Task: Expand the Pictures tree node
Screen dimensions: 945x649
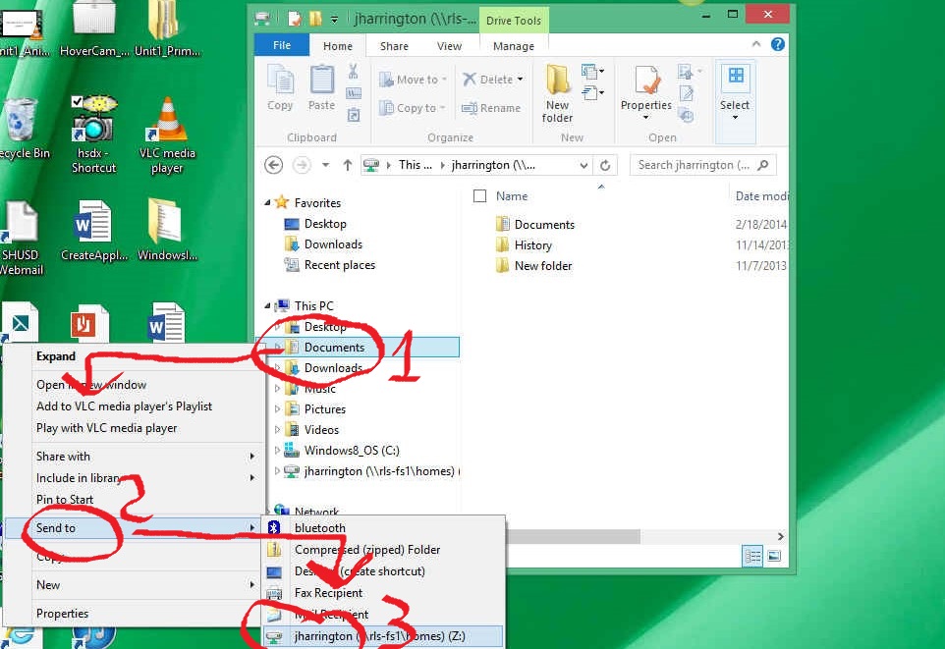Action: (x=277, y=409)
